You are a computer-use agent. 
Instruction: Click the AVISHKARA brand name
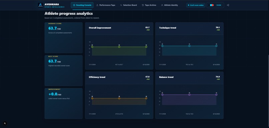coord(52,4)
